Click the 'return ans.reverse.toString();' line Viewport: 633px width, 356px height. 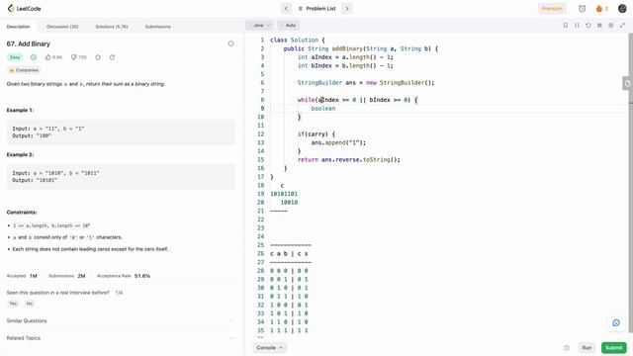349,160
